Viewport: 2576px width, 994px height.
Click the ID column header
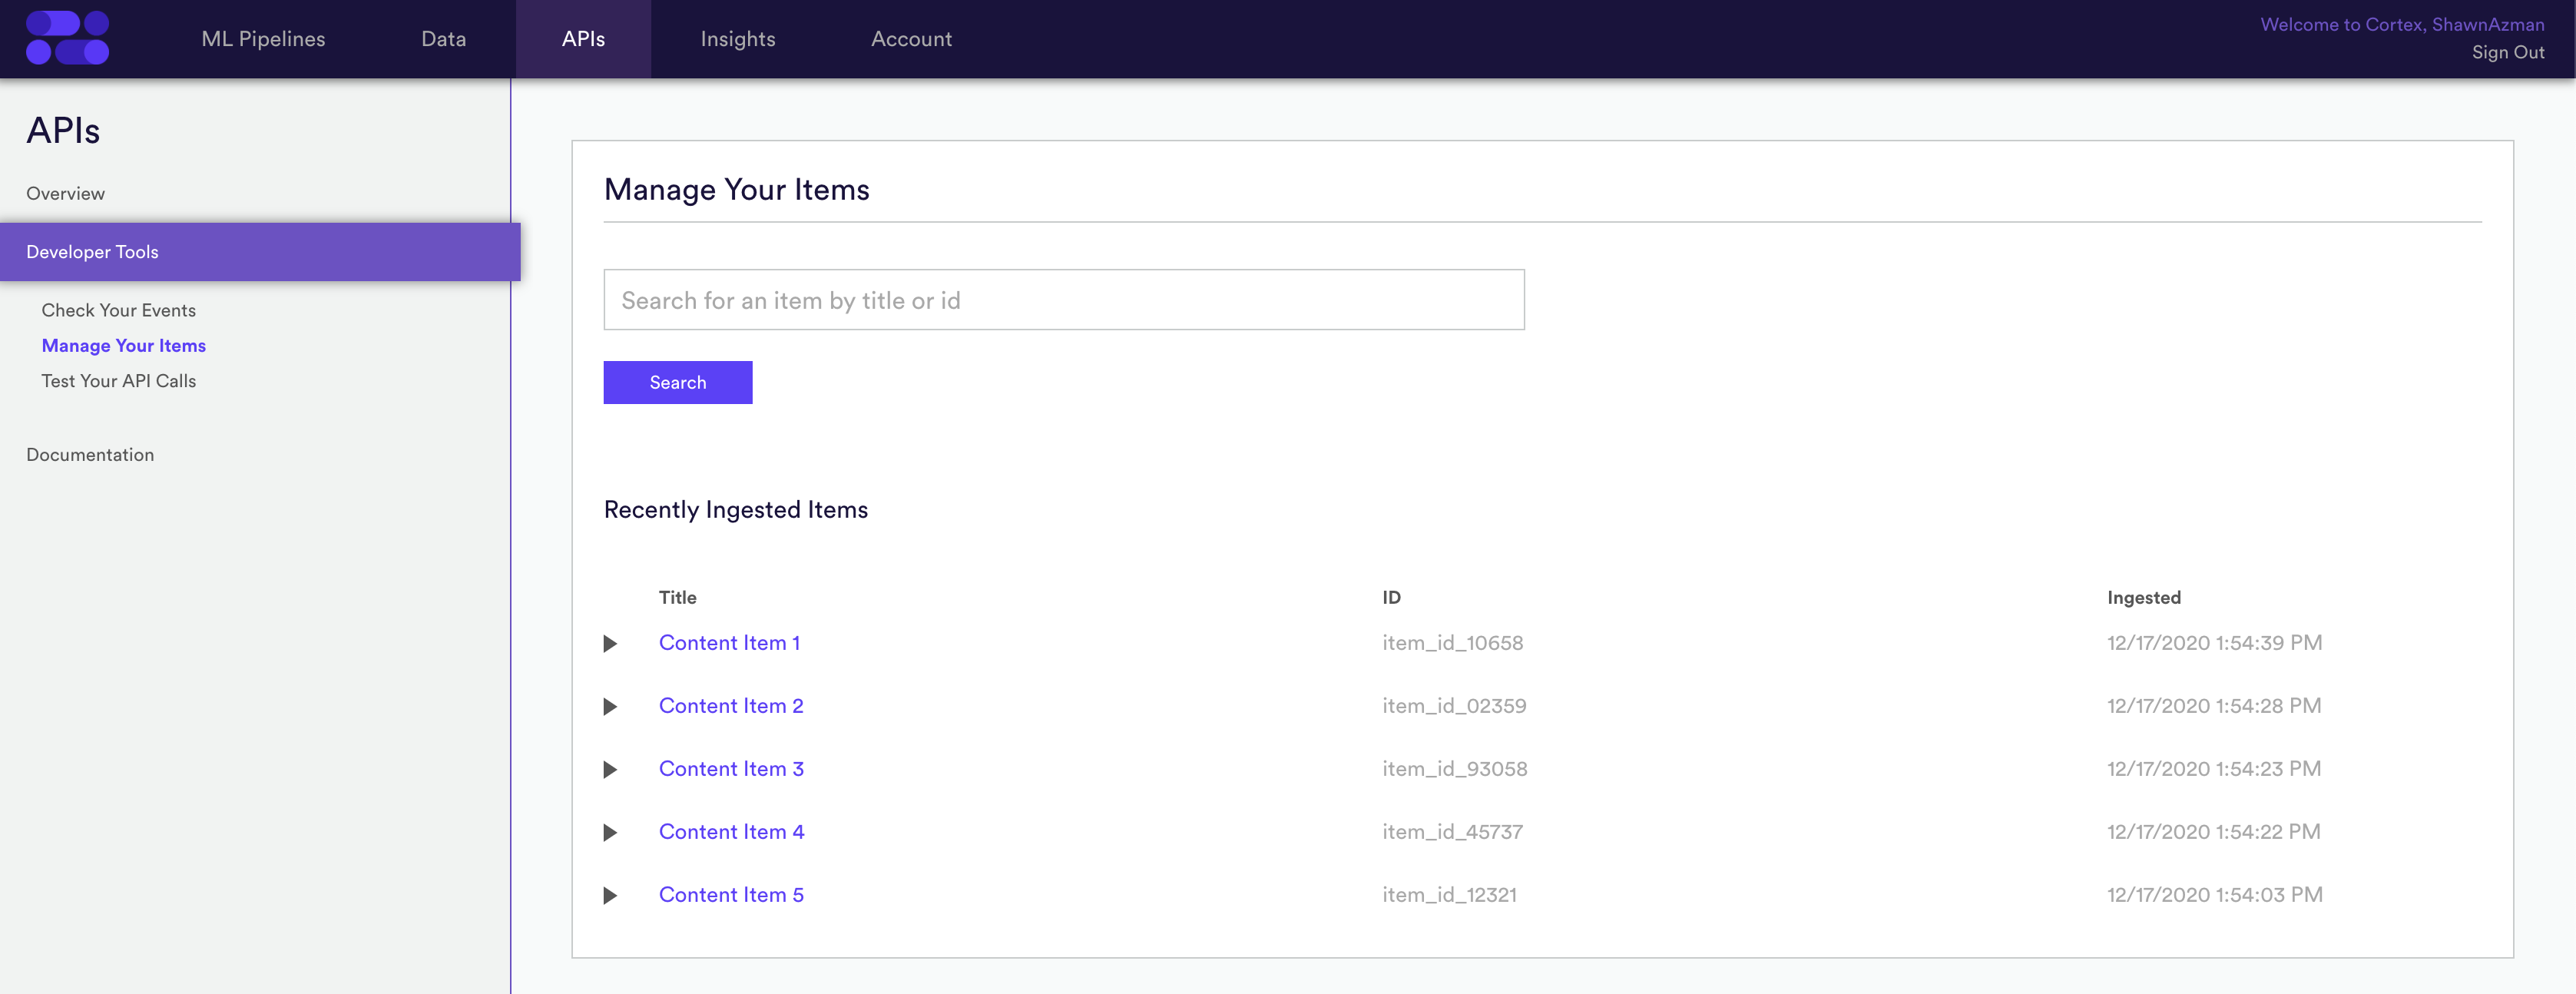click(x=1391, y=598)
